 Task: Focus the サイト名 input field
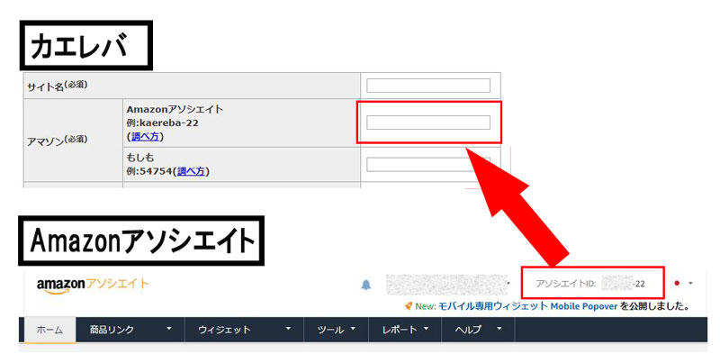pos(428,86)
